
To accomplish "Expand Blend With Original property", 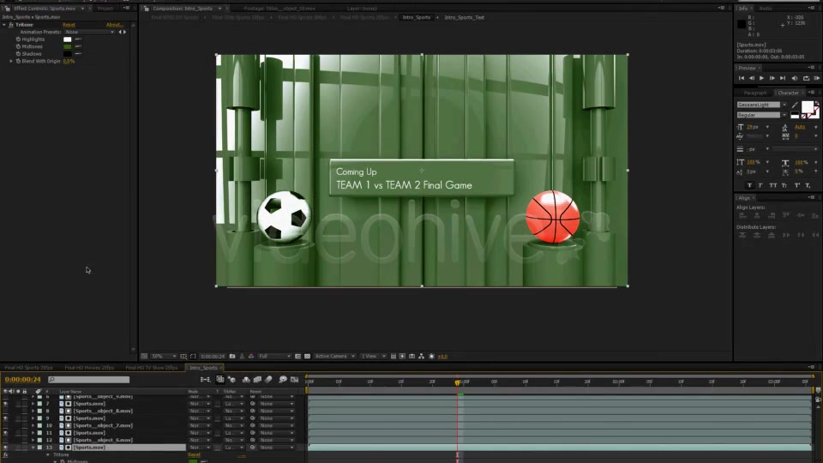I will 11,62.
